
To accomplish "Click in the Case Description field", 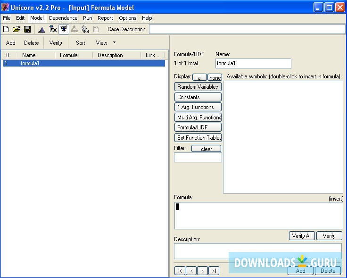I will pyautogui.click(x=247, y=29).
